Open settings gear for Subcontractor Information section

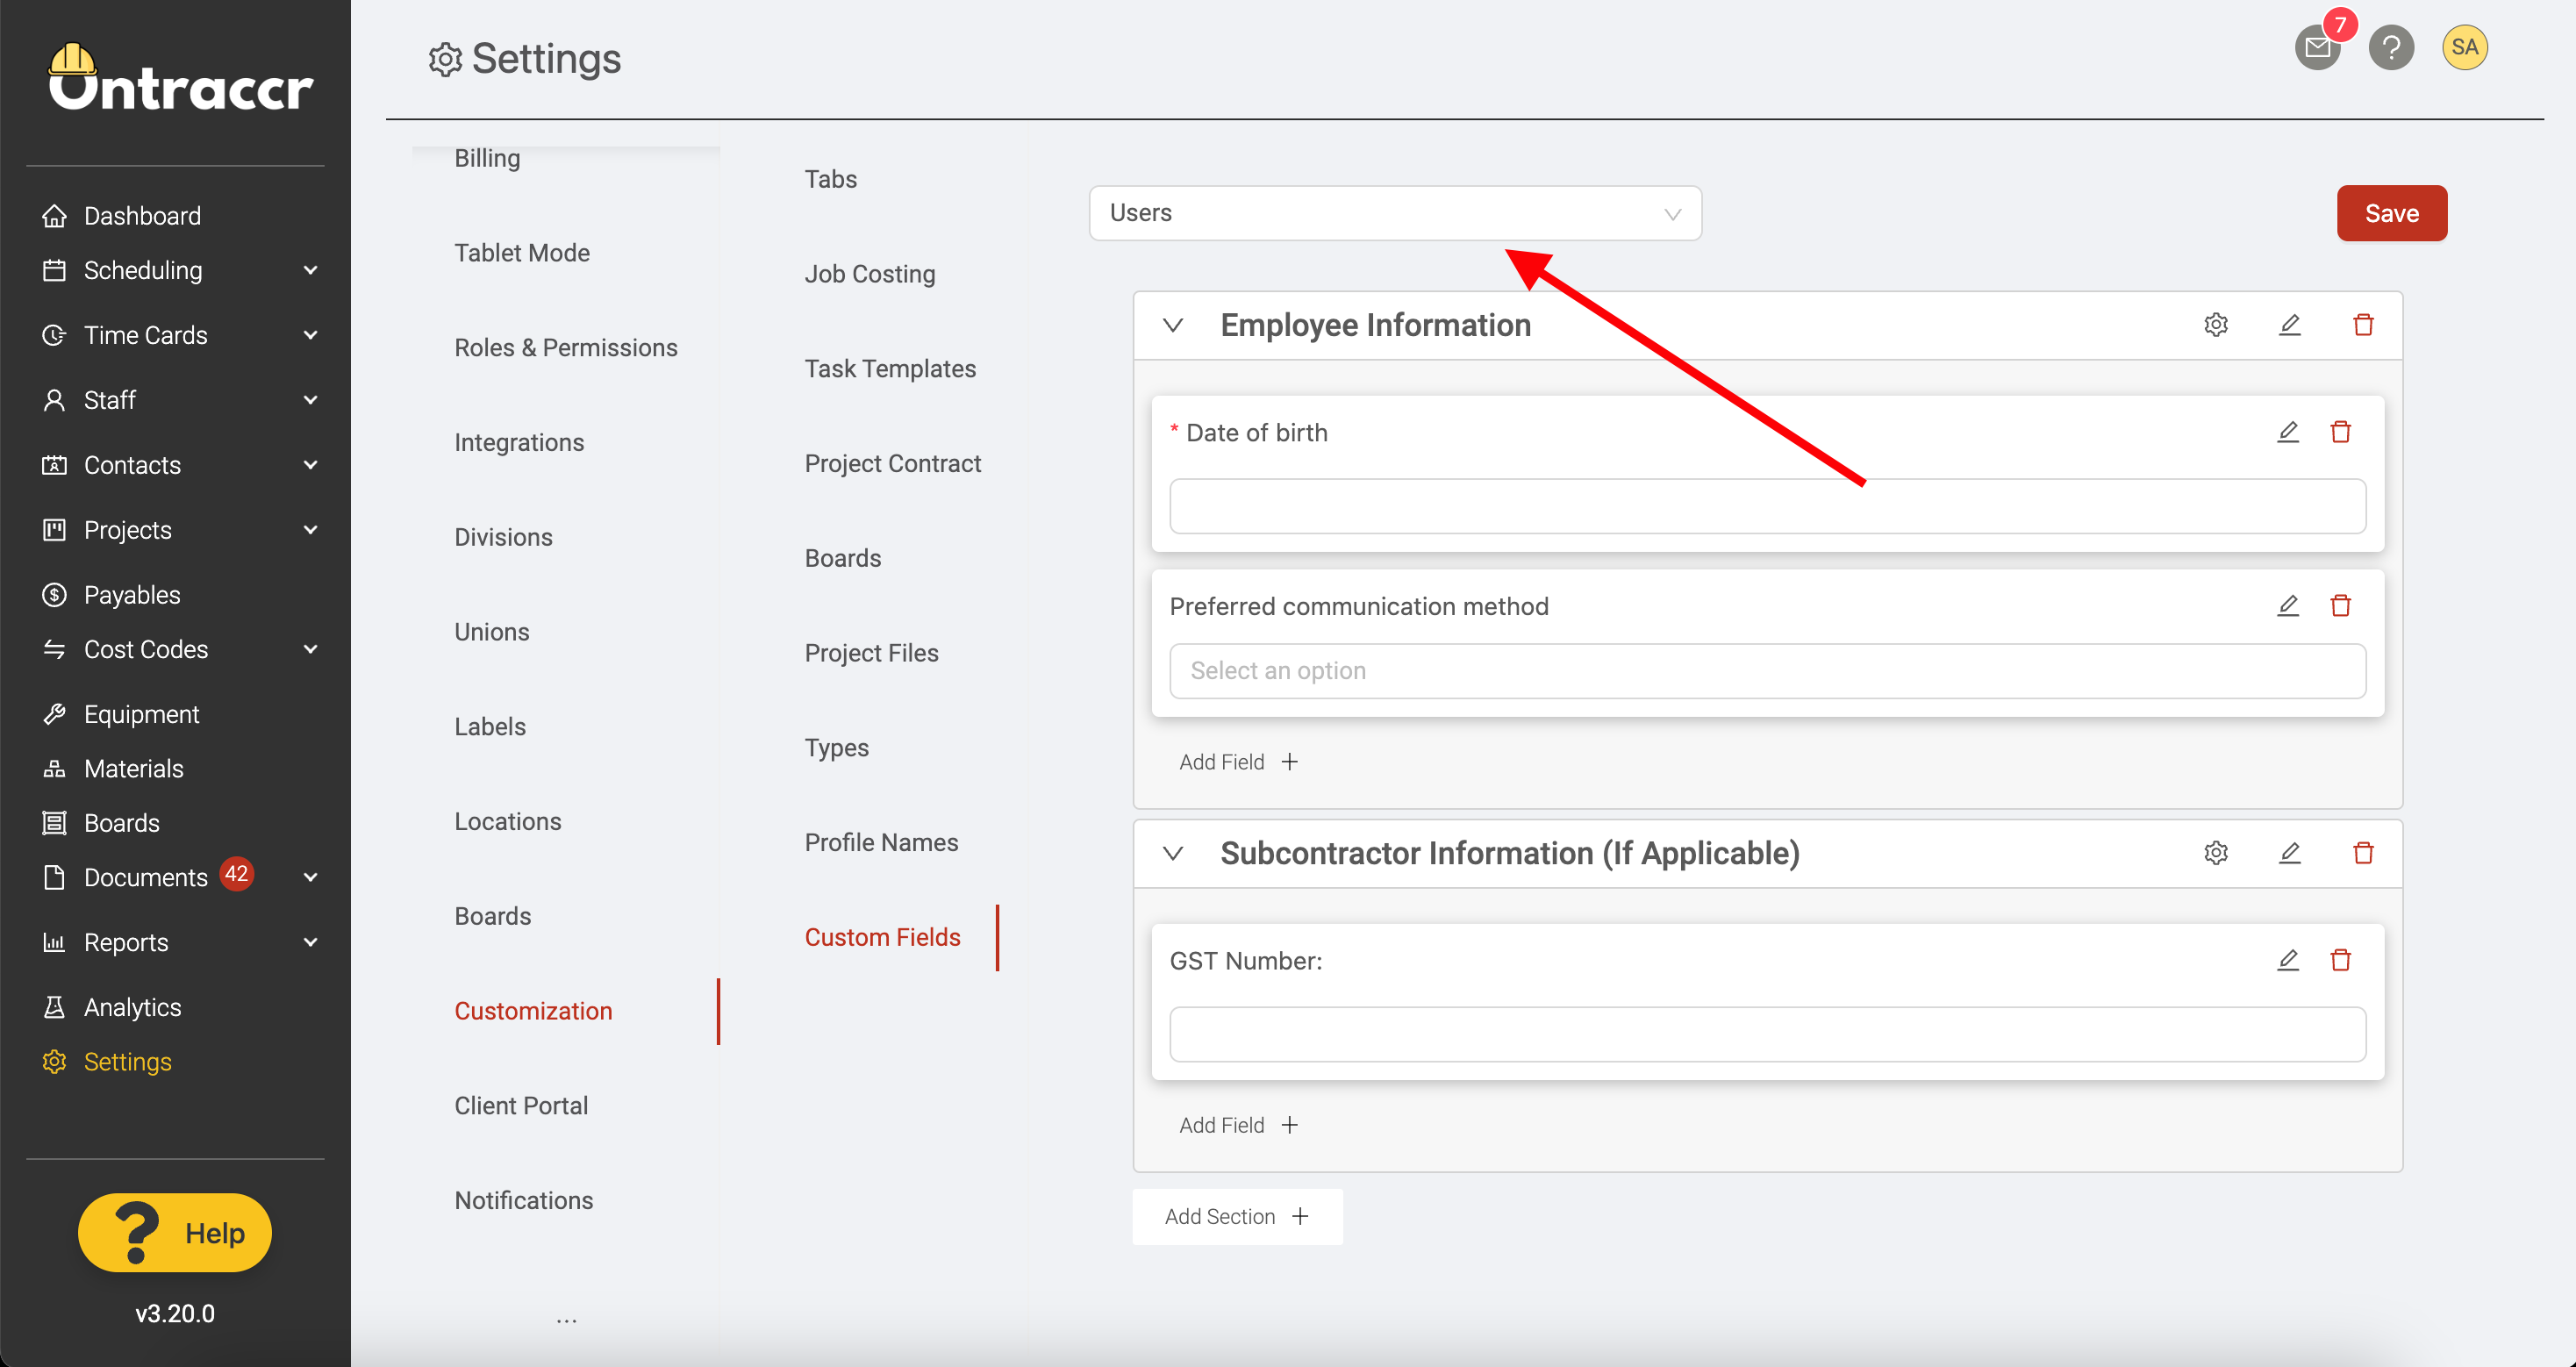[x=2216, y=853]
